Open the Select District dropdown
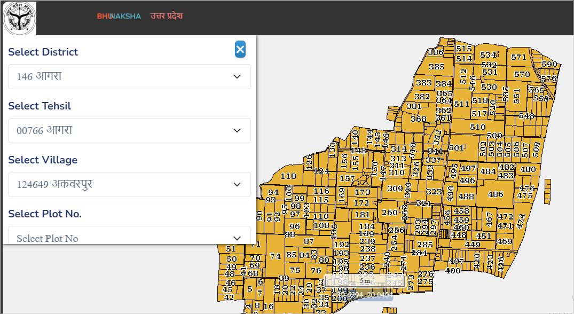 point(129,76)
